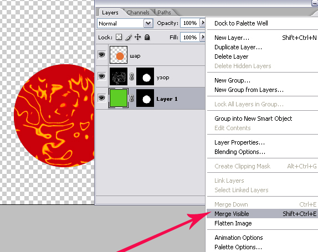Click the mask link chain on Layer 1
The height and width of the screenshot is (252, 318).
coord(132,98)
